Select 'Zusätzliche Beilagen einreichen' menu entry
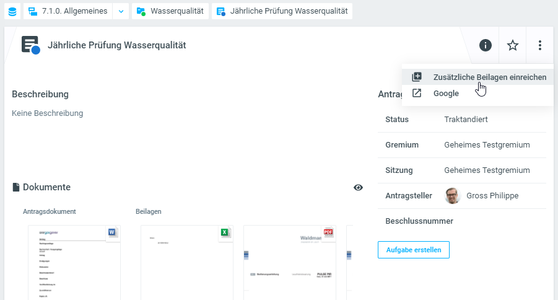 pyautogui.click(x=489, y=77)
